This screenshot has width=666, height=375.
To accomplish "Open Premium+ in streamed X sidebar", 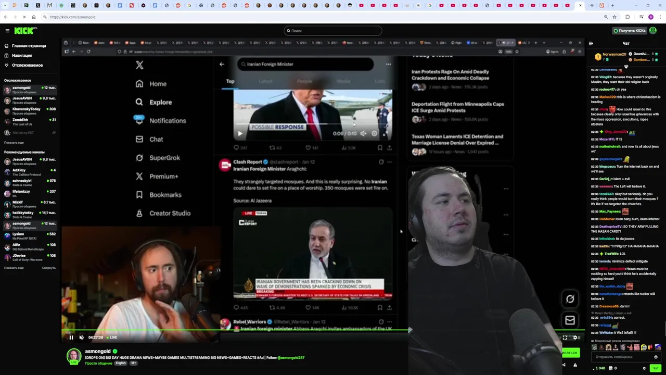I will (x=157, y=176).
